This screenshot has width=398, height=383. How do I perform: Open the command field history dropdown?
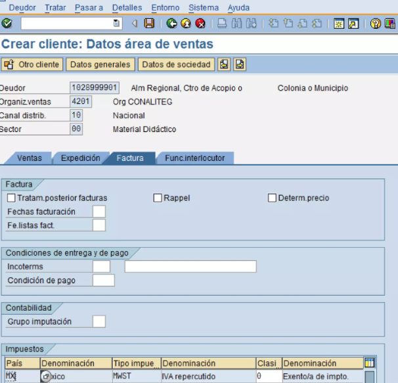click(117, 24)
